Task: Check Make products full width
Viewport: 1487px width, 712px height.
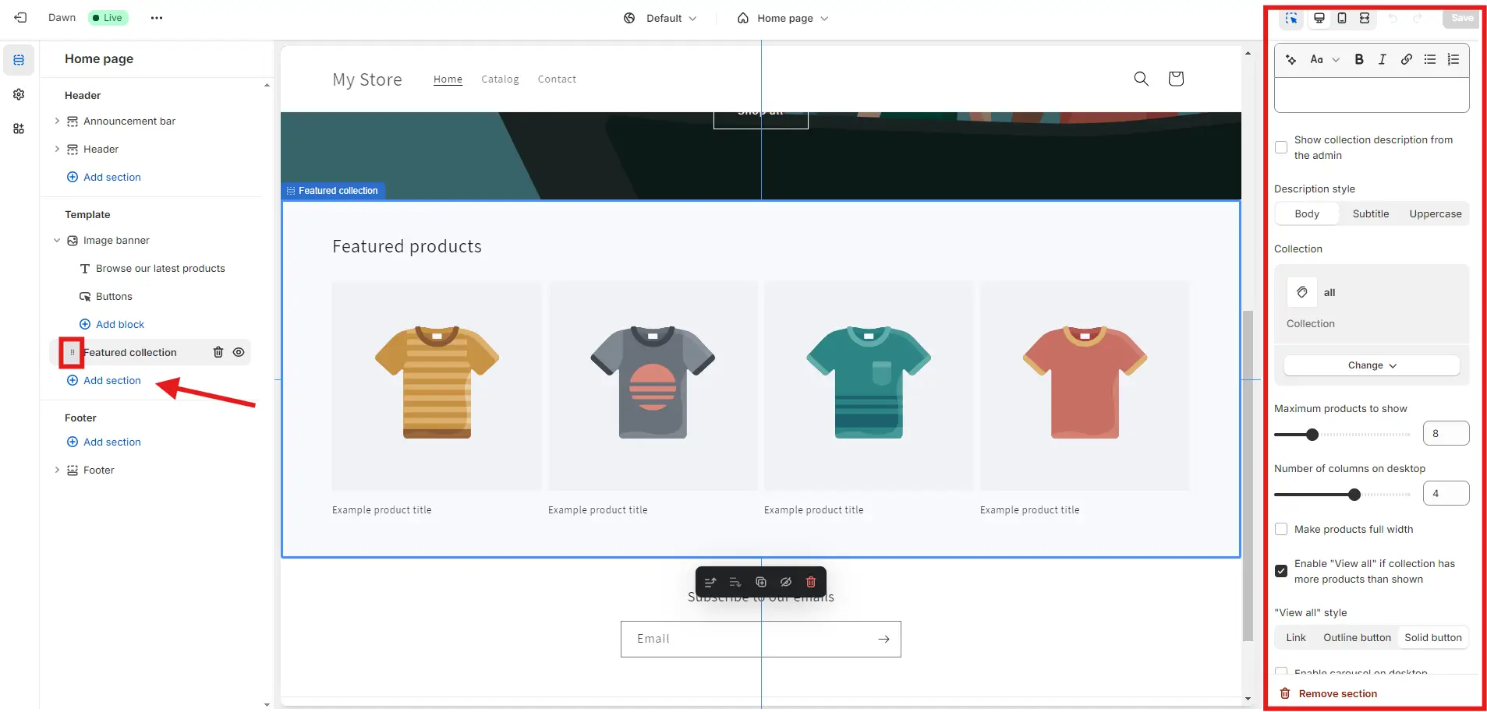Action: 1281,529
